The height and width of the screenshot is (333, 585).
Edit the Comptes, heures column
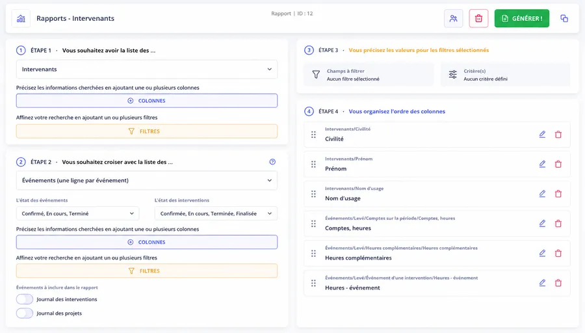pyautogui.click(x=542, y=223)
